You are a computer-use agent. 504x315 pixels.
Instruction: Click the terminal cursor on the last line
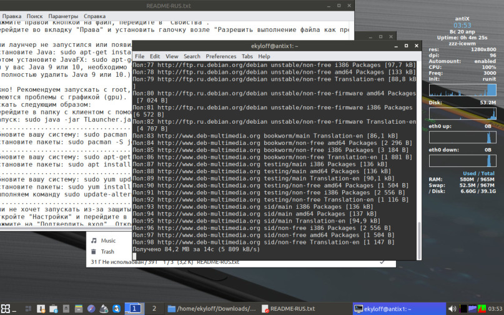[134, 256]
